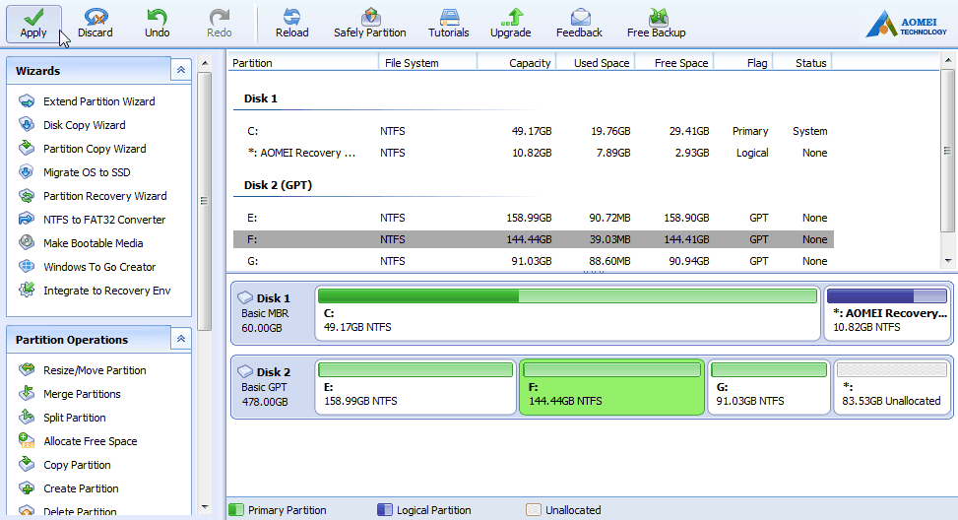The width and height of the screenshot is (958, 520).
Task: Reload disks using toolbar icon
Action: click(291, 17)
